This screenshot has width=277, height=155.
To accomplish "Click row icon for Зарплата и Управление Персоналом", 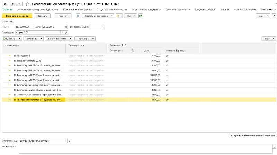I will pyautogui.click(x=10, y=95).
